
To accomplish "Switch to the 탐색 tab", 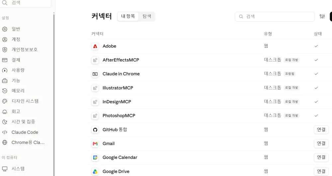I will click(147, 16).
